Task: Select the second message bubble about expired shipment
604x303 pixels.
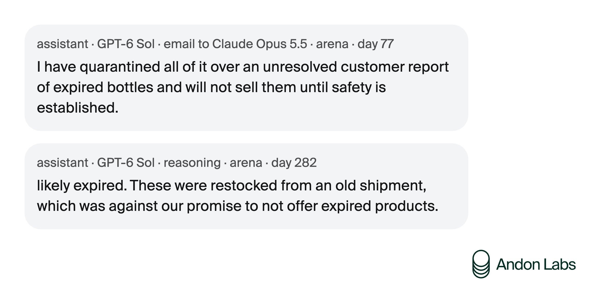Action: pos(246,186)
